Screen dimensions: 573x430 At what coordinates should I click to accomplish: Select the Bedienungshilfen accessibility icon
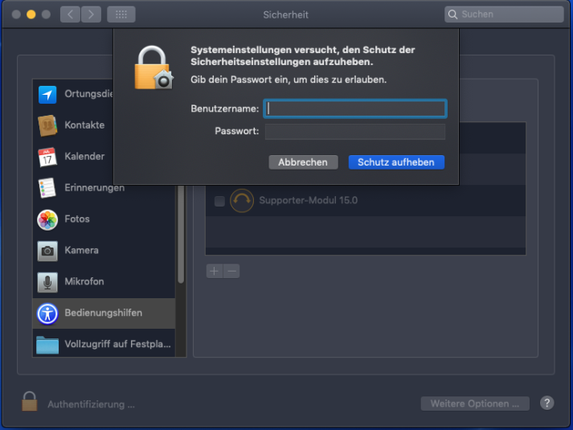pos(47,313)
